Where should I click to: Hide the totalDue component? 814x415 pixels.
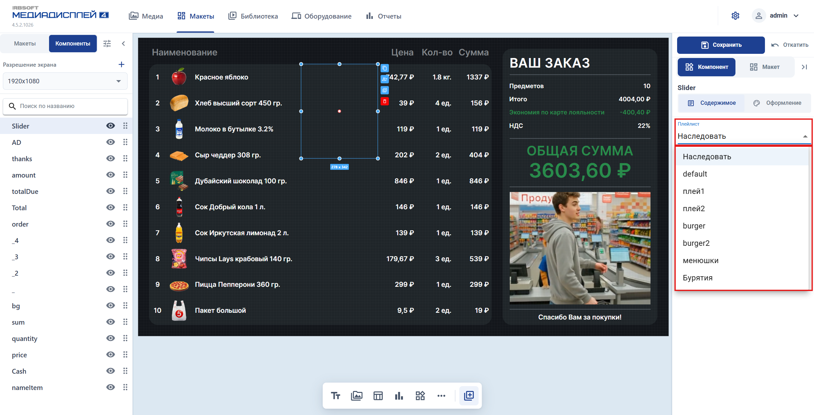pyautogui.click(x=111, y=191)
